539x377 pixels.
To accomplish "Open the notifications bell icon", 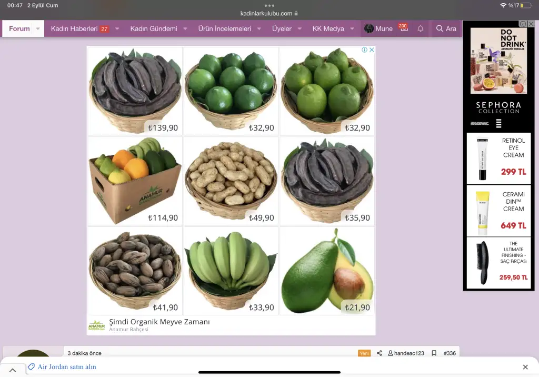I will tap(420, 28).
